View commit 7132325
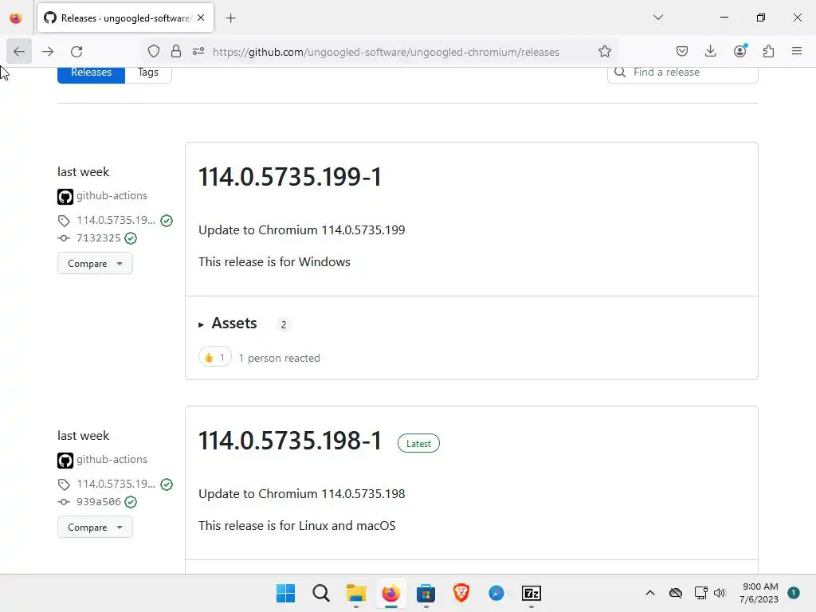Screen dimensions: 816x612 tap(98, 237)
